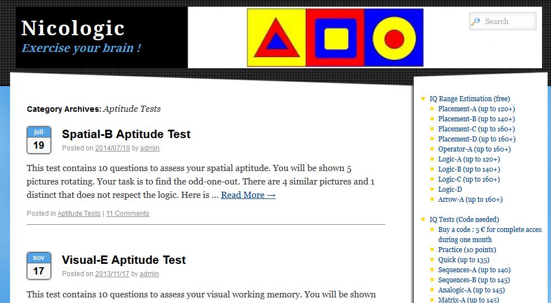551x303 pixels.
Task: Click the red triangle logo tile
Action: pyautogui.click(x=277, y=37)
